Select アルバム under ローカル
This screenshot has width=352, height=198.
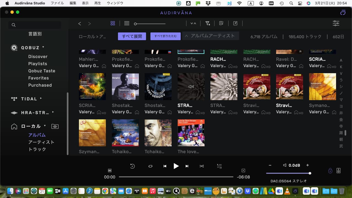pyautogui.click(x=37, y=135)
